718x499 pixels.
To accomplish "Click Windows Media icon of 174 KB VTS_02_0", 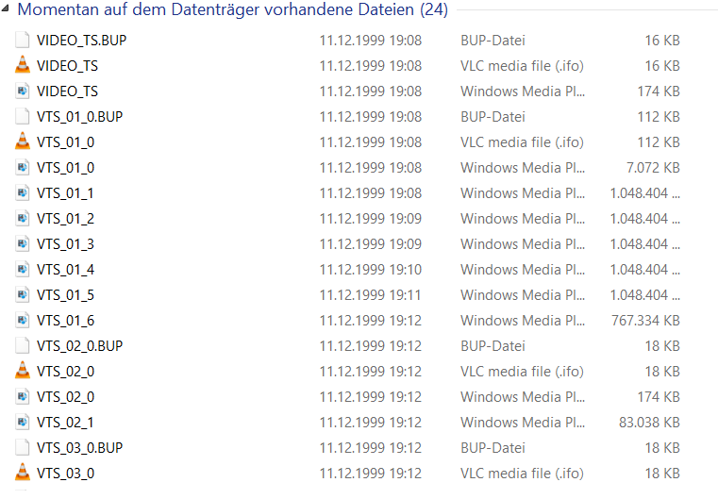I will tap(22, 396).
